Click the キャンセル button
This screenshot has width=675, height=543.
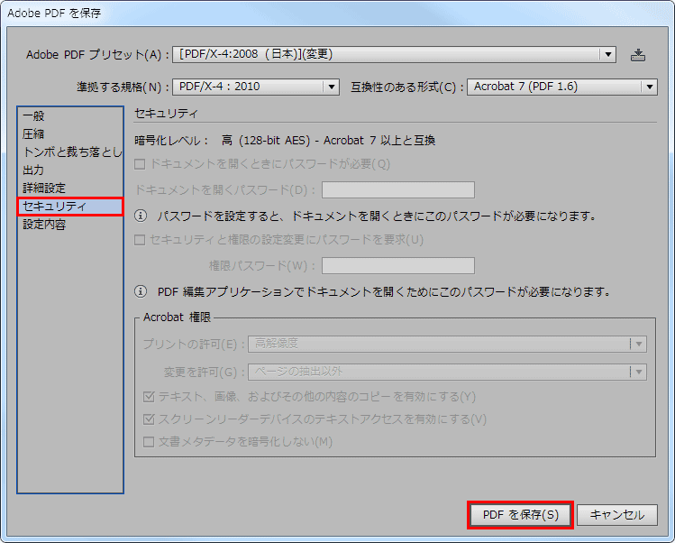pyautogui.click(x=617, y=515)
